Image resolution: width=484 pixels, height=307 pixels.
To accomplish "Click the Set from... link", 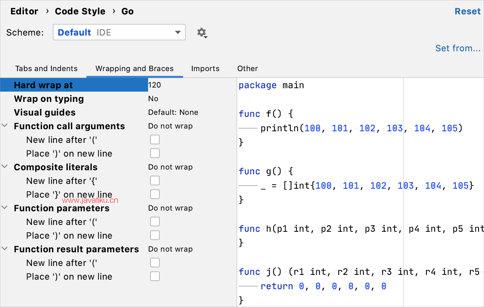I will click(x=458, y=48).
